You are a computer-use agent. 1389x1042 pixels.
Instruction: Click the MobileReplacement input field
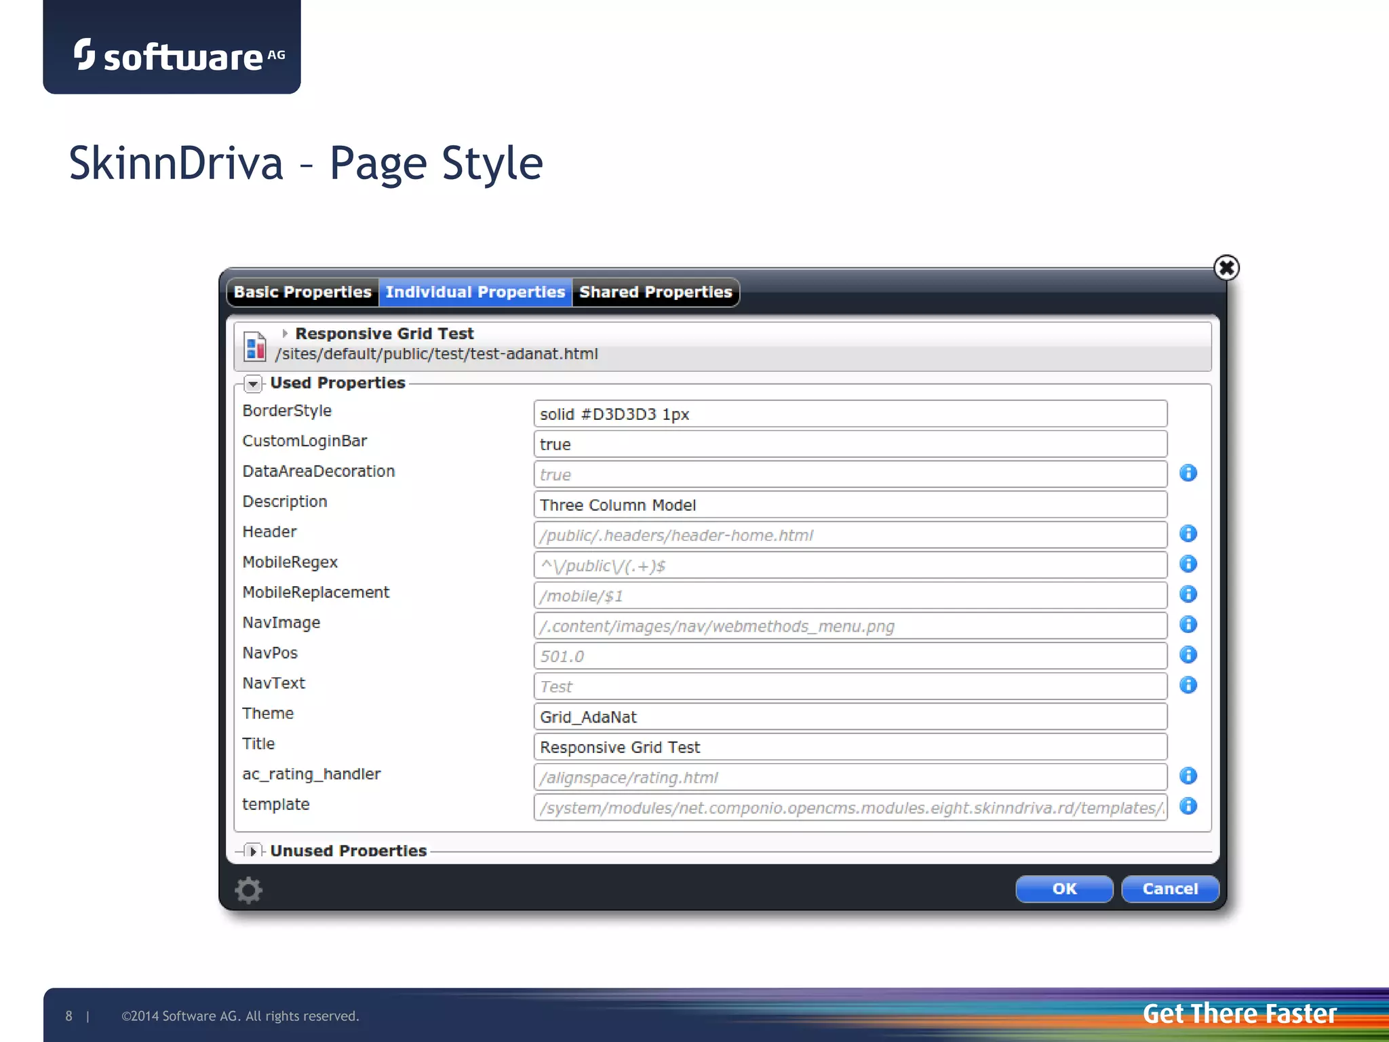[x=850, y=596]
